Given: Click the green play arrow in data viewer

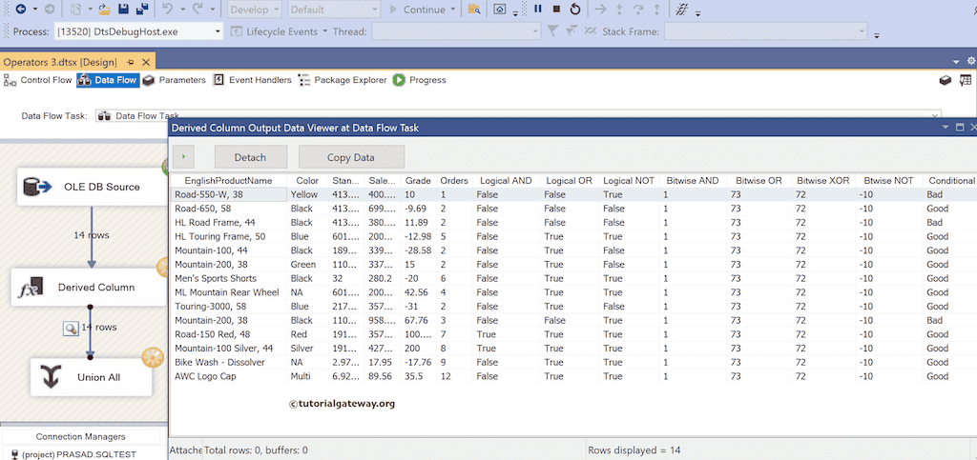Looking at the screenshot, I should coord(181,157).
